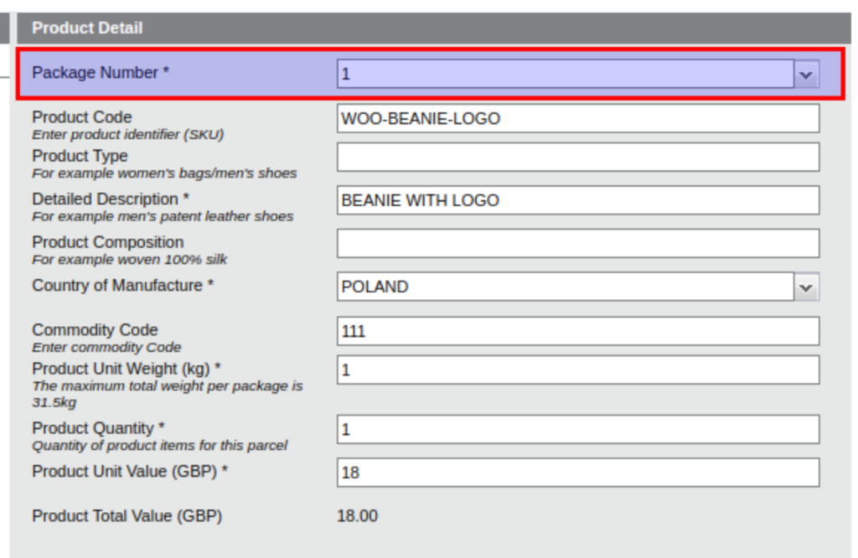
Task: Open the Package Number dropdown arrow
Action: 806,74
